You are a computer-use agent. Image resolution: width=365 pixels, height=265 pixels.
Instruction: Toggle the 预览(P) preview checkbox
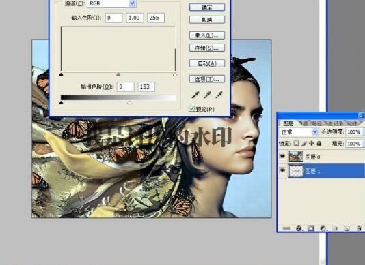191,108
